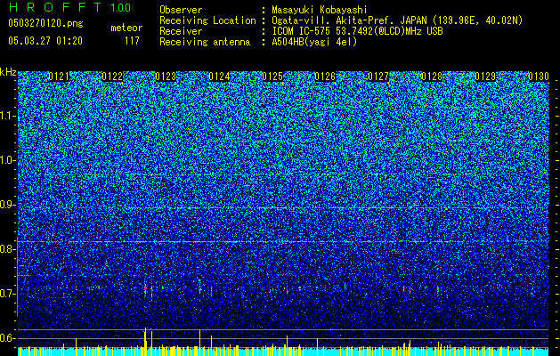Click the 0123 time marker
The height and width of the screenshot is (356, 560).
click(166, 77)
